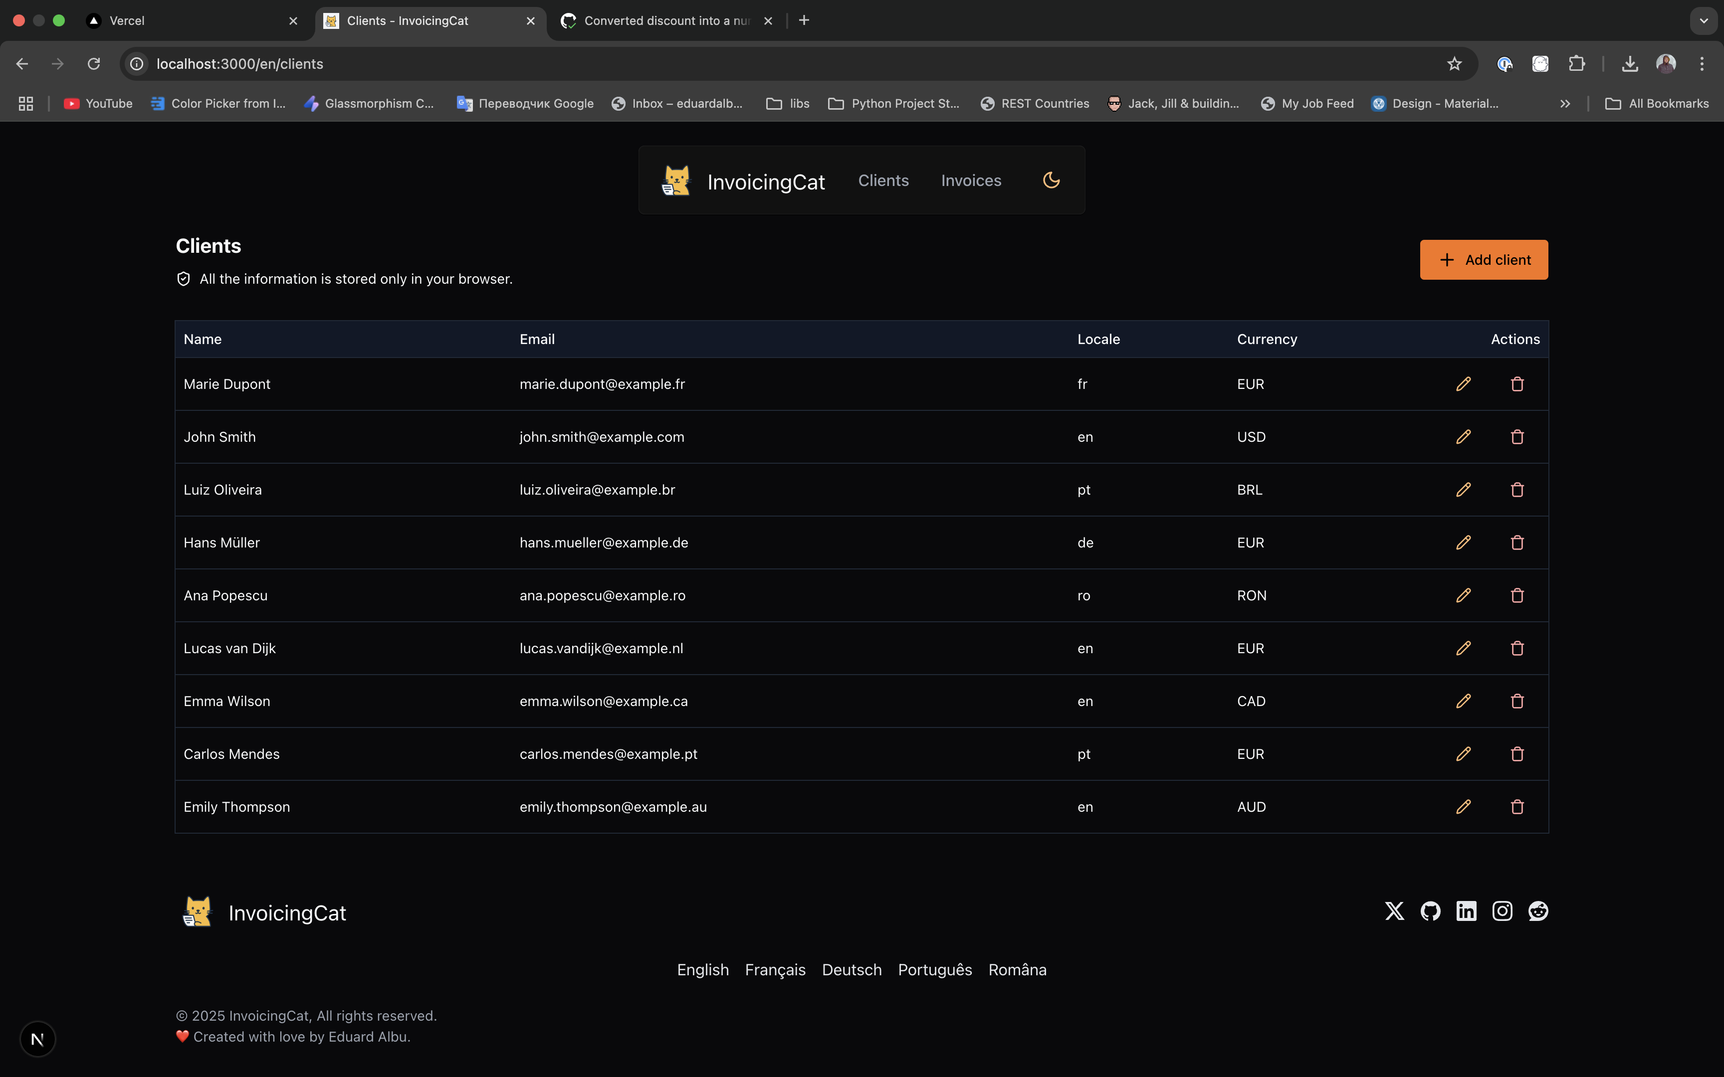Image resolution: width=1724 pixels, height=1077 pixels.
Task: Switch language to Français
Action: [x=775, y=969]
